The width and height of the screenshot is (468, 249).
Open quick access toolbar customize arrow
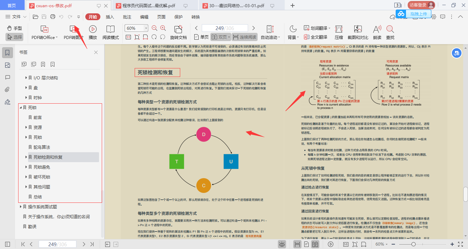point(78,17)
